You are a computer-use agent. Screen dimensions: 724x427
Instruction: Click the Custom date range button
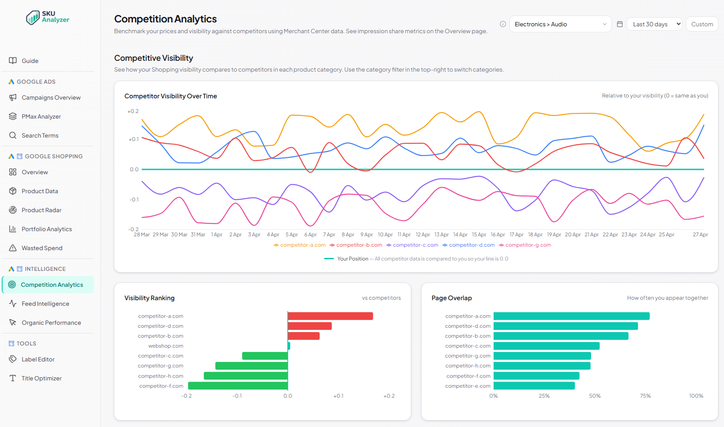(x=702, y=24)
